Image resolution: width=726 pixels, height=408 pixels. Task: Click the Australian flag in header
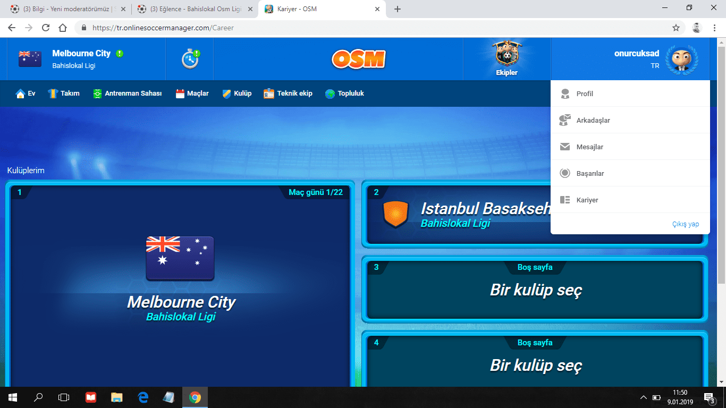[x=30, y=59]
